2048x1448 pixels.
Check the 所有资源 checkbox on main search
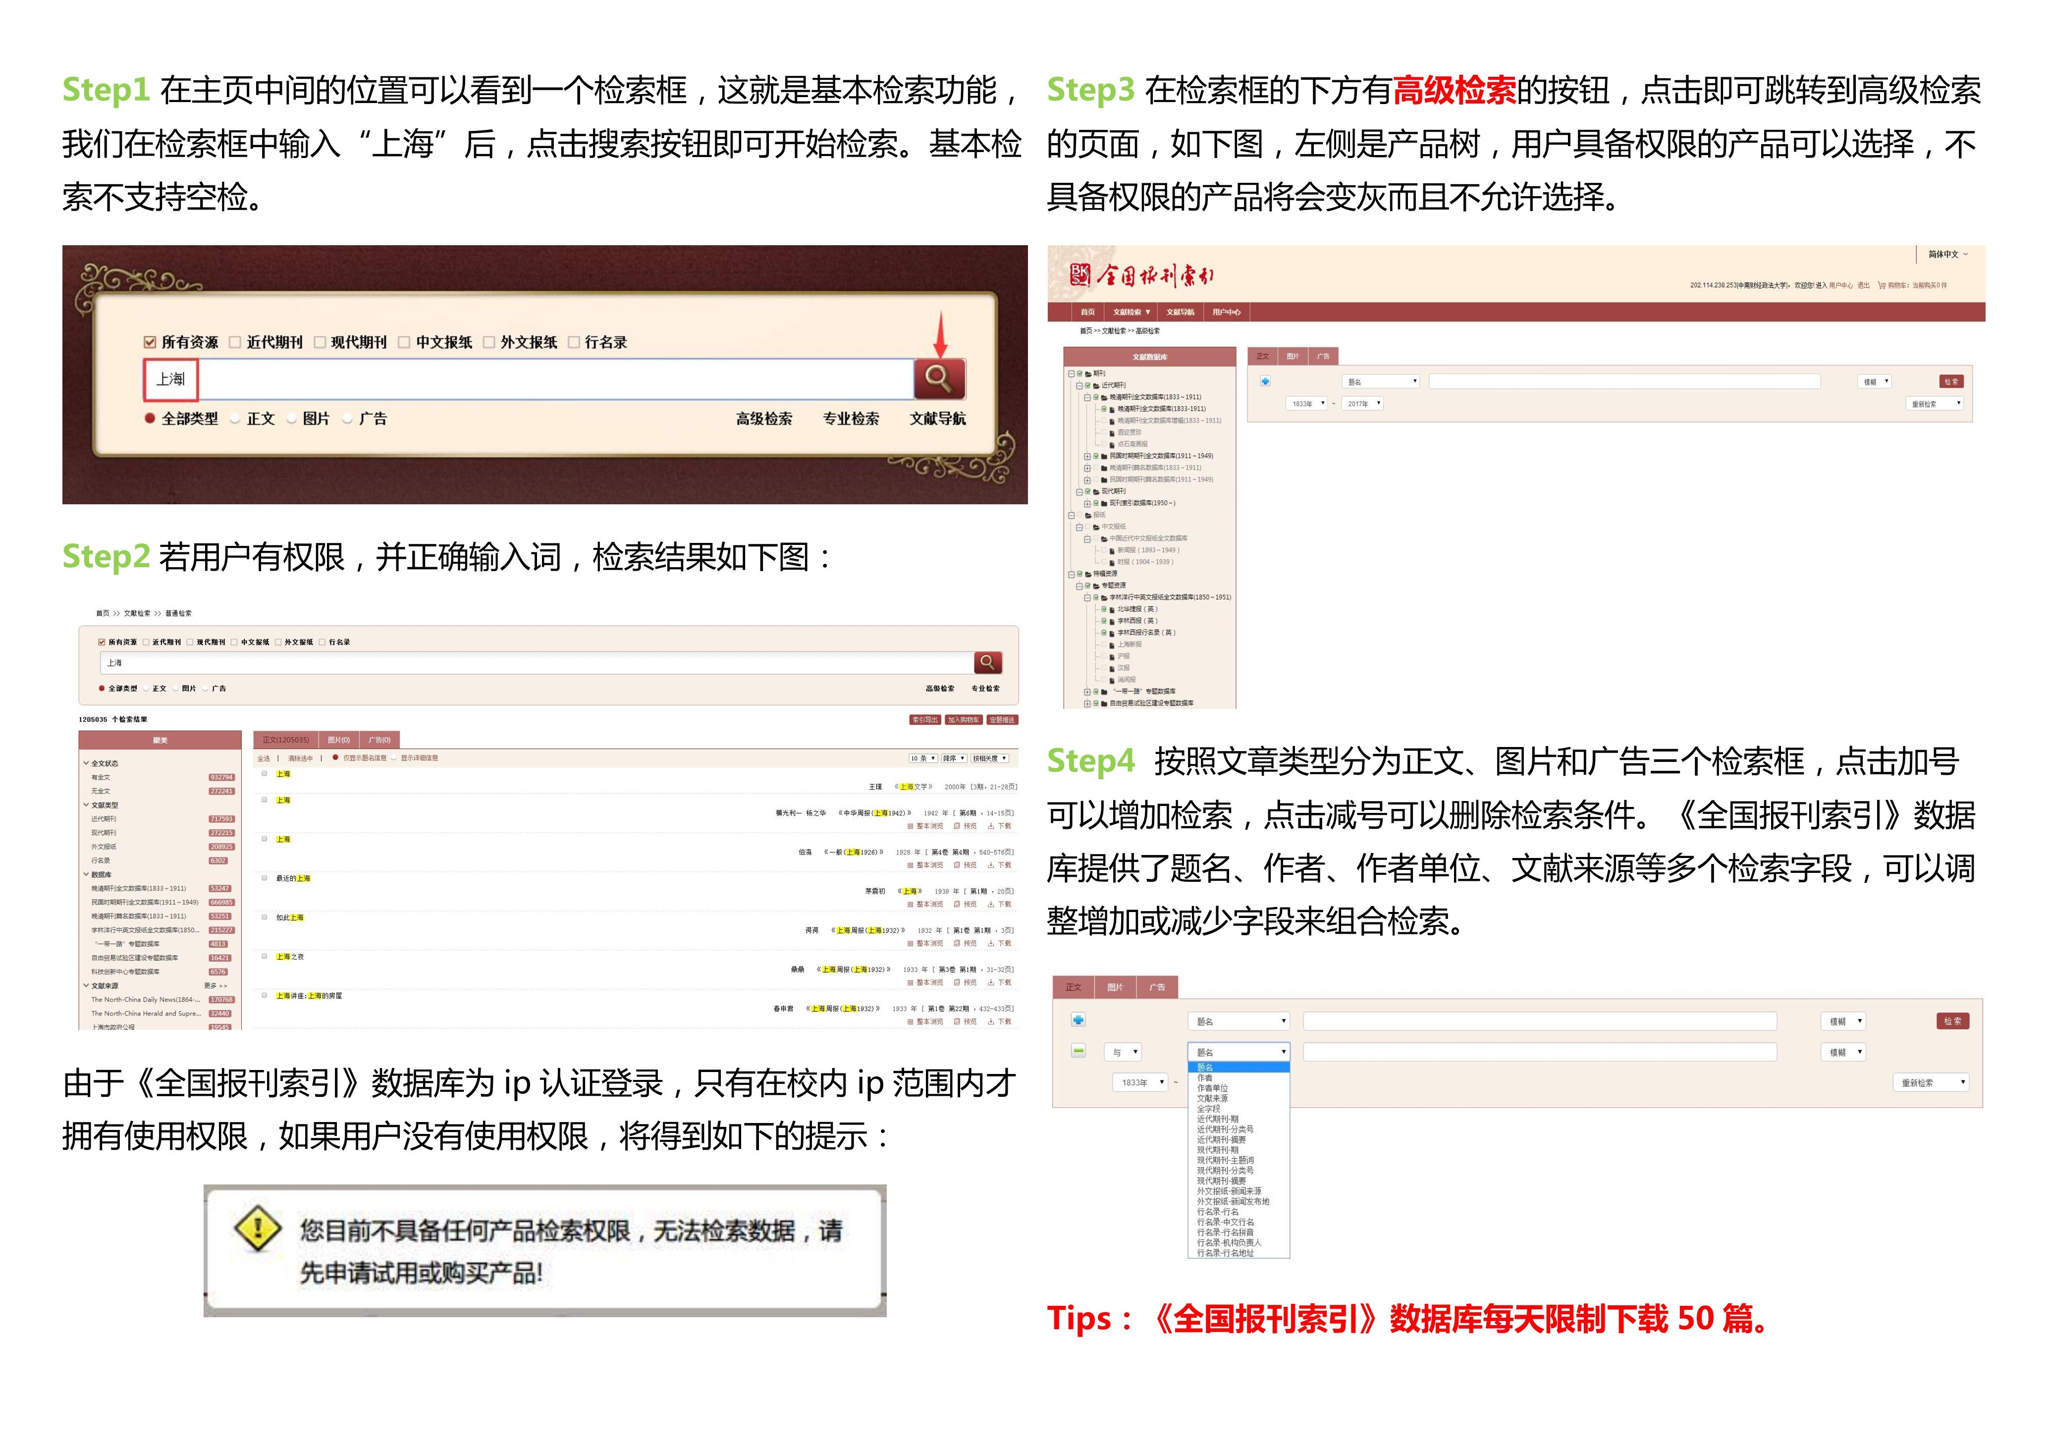coord(150,343)
